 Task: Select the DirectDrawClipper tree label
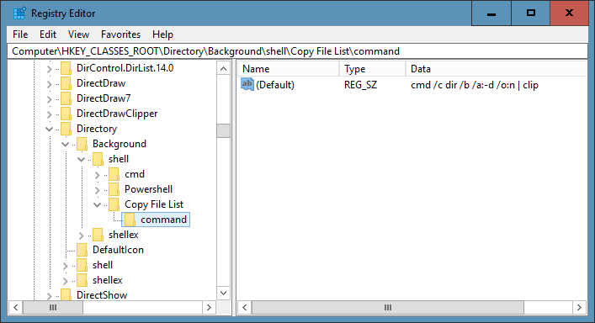click(117, 114)
